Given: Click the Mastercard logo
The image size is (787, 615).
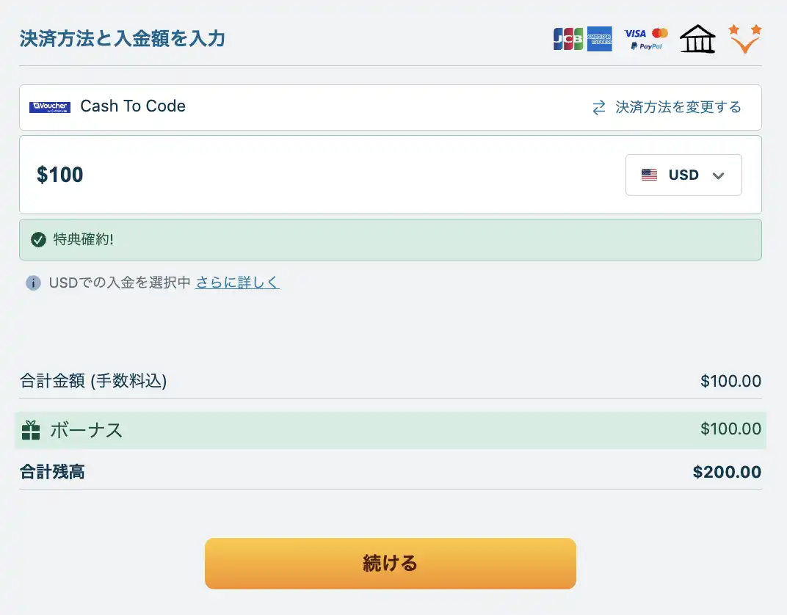Looking at the screenshot, I should pyautogui.click(x=660, y=33).
